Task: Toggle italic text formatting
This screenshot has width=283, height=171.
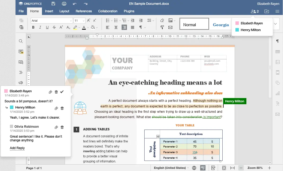Action: click(40, 27)
